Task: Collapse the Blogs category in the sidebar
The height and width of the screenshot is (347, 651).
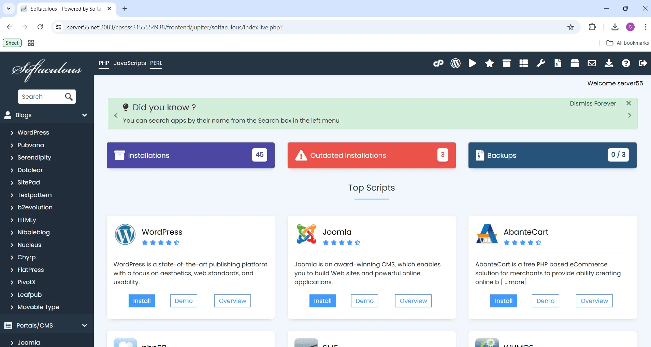Action: coord(84,115)
